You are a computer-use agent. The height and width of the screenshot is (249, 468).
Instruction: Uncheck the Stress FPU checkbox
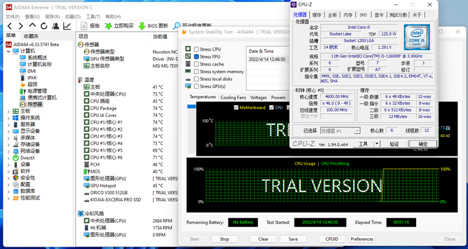[x=196, y=57]
